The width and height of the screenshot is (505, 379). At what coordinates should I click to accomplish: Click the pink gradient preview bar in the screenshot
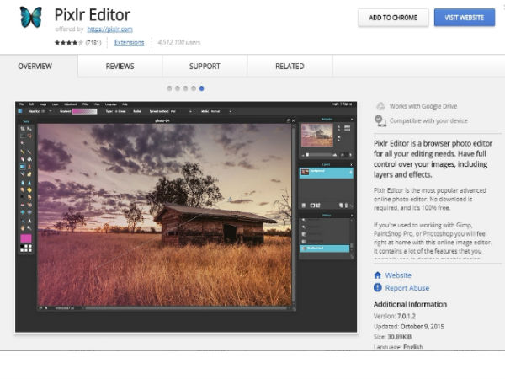coord(84,111)
